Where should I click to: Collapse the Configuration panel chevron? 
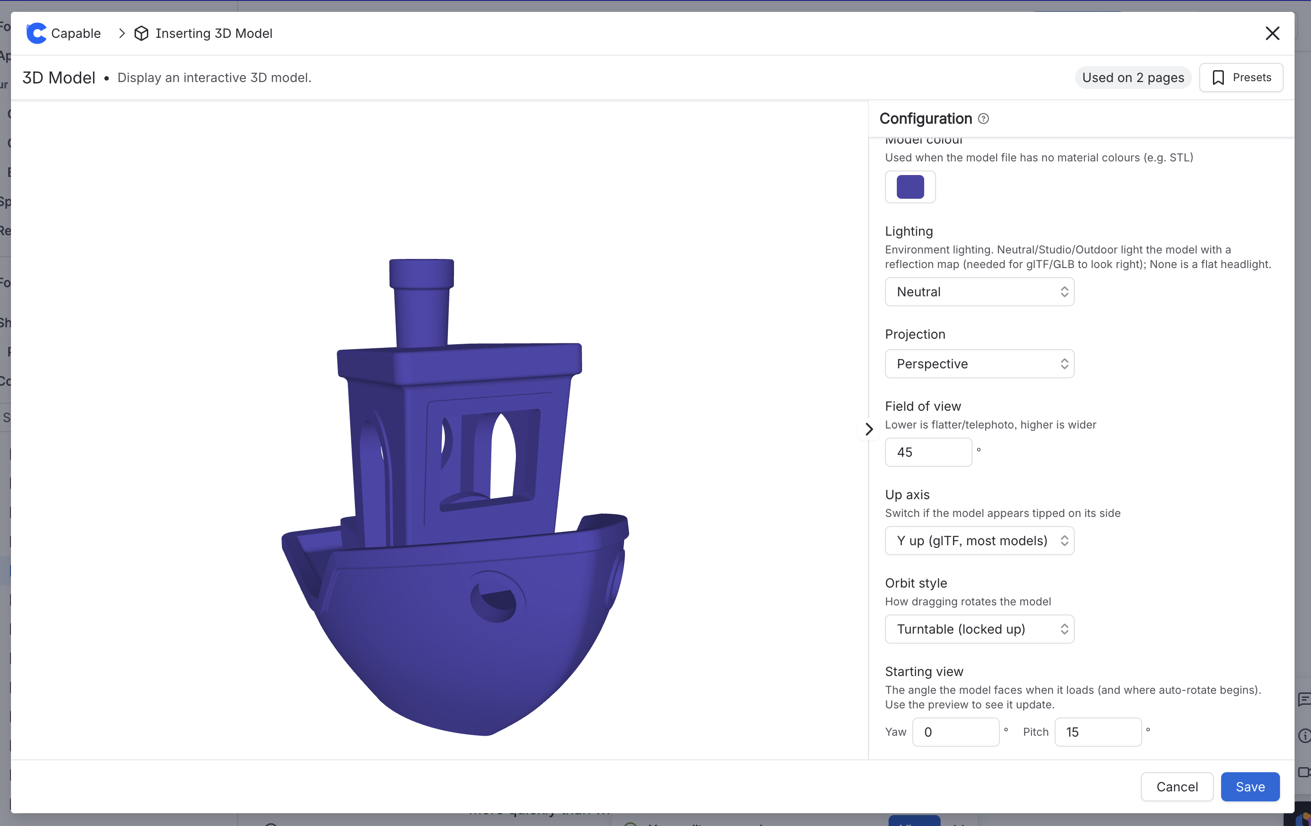[869, 429]
